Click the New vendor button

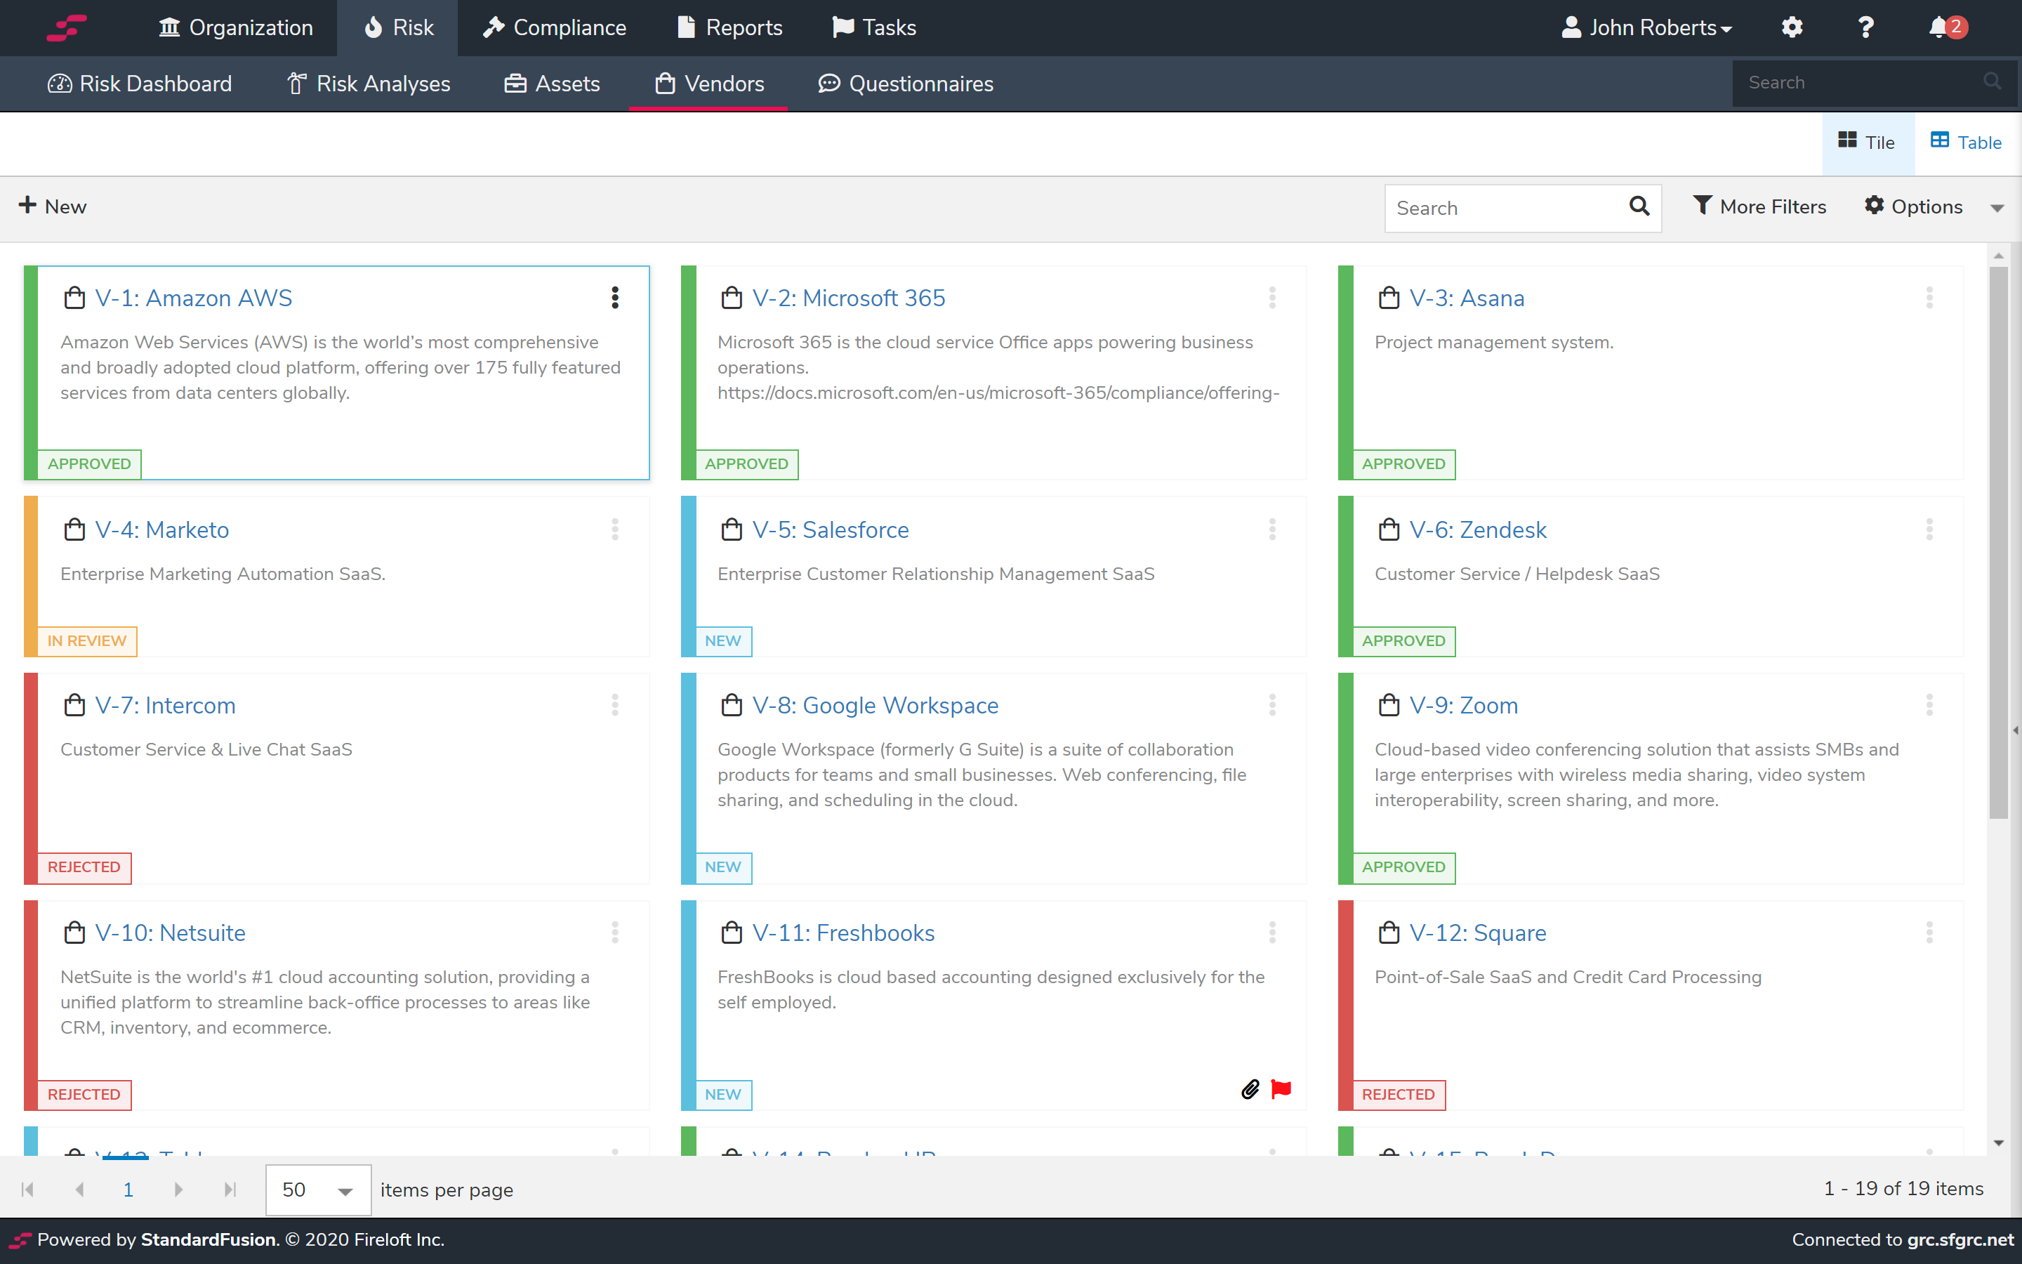(53, 206)
